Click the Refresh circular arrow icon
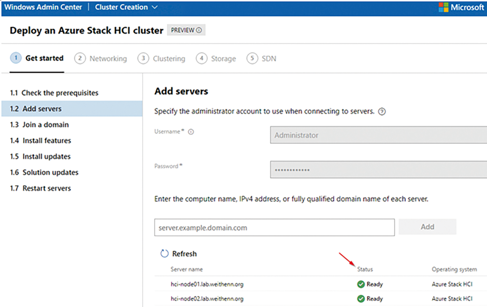This screenshot has height=307, width=487. (164, 253)
